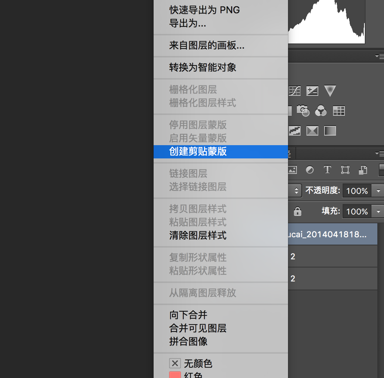Filter layers by adjustment layers half-circle icon

click(x=310, y=169)
